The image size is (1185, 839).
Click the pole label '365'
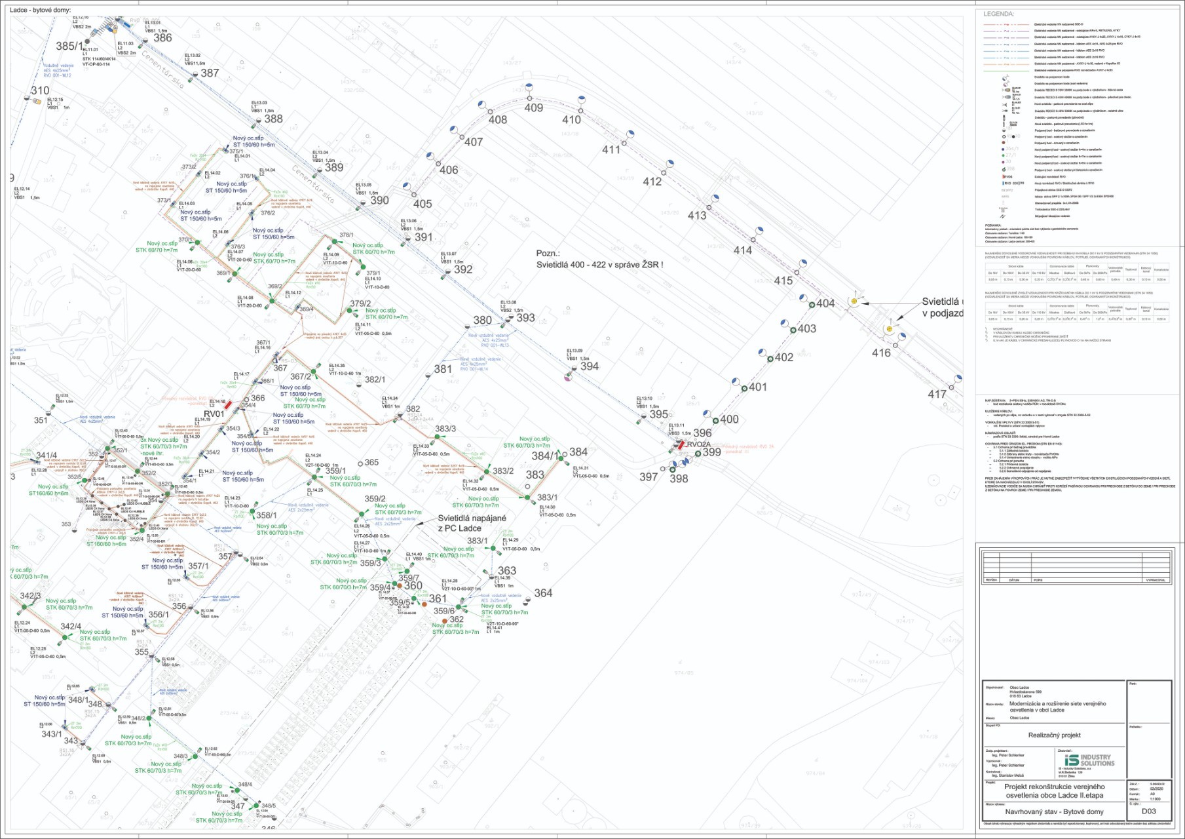point(371,462)
